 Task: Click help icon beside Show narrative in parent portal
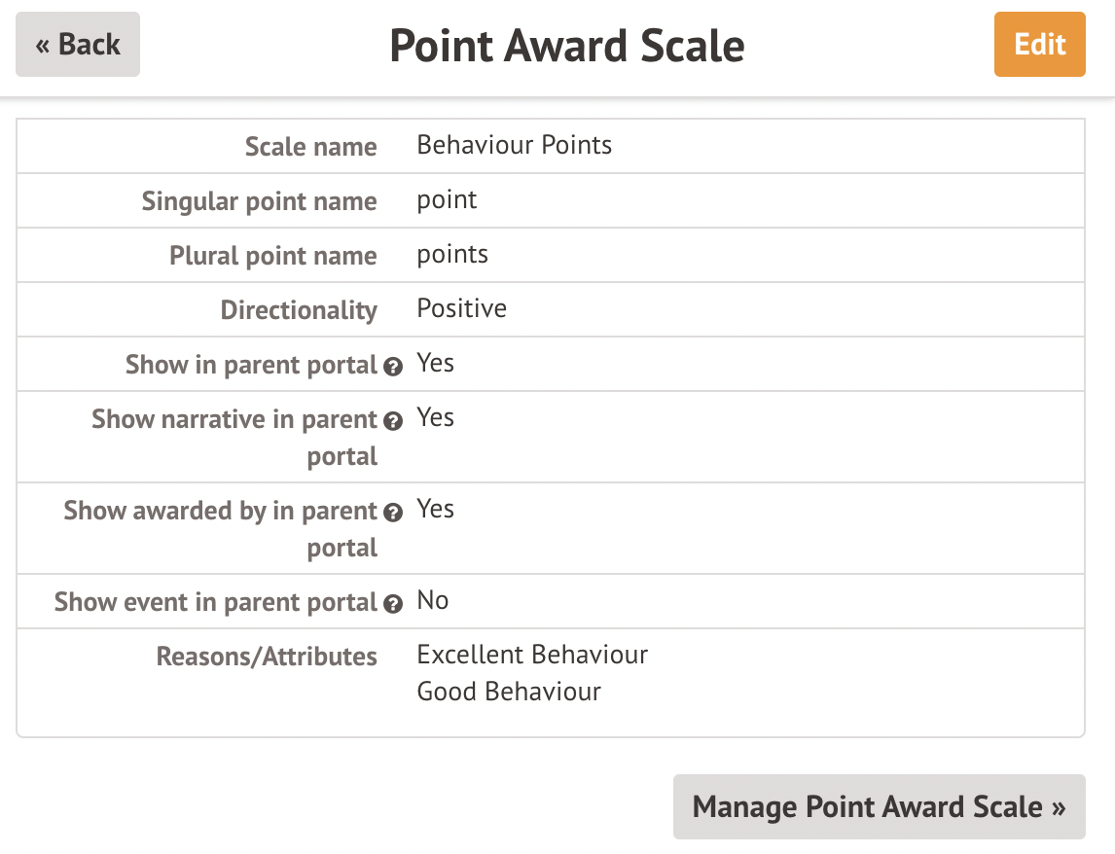click(393, 421)
